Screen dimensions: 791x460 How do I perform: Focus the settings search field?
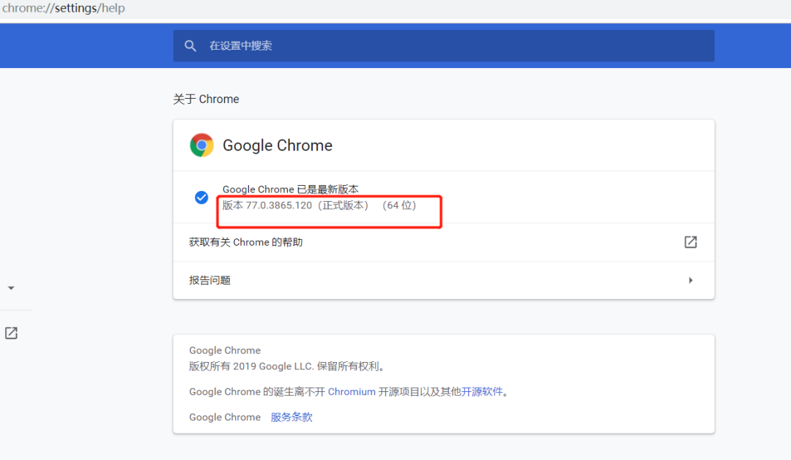coord(443,46)
